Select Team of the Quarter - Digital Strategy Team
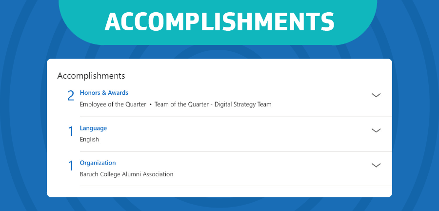Image resolution: width=439 pixels, height=211 pixels. (213, 105)
